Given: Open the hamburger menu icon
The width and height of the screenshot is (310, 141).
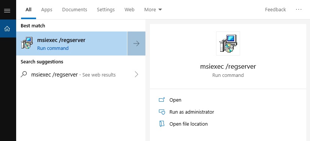Looking at the screenshot, I should point(7,10).
